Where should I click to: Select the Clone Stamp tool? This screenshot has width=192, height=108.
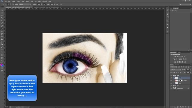point(2,31)
